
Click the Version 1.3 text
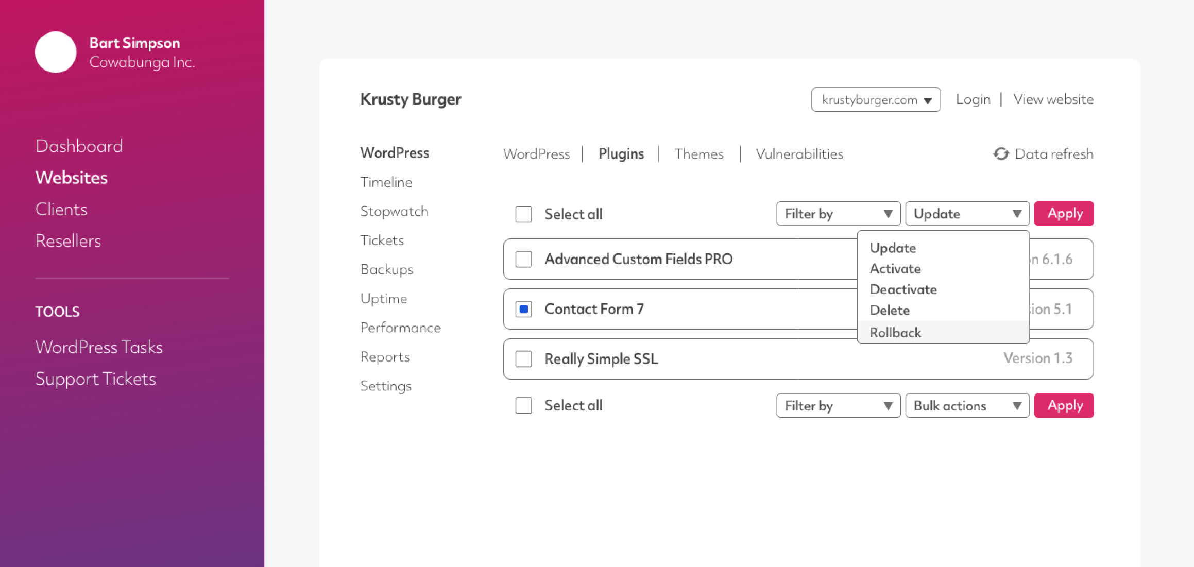[1038, 358]
